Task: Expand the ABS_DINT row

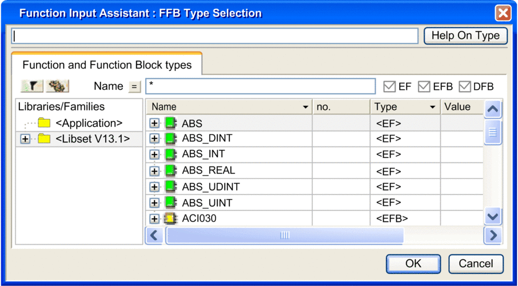Action: point(154,138)
